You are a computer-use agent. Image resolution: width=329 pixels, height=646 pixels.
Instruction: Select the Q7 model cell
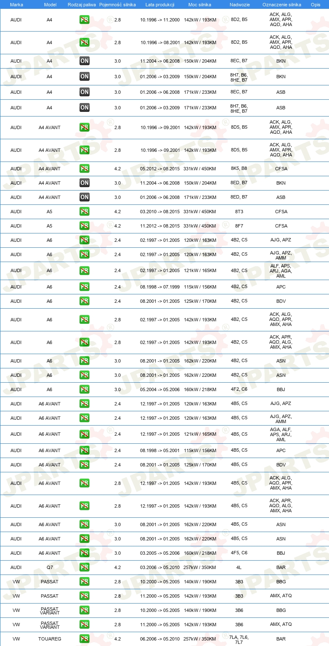pyautogui.click(x=50, y=567)
